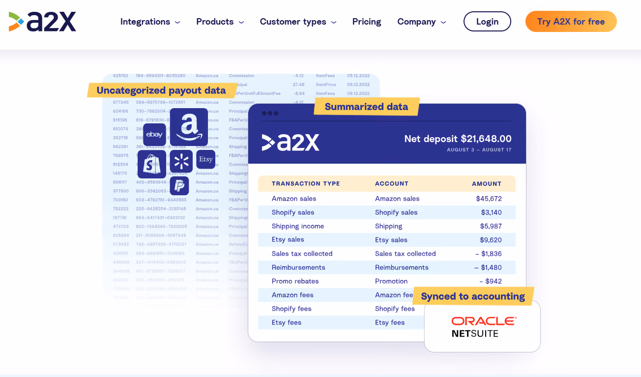Click the Login button
641x377 pixels.
coord(487,22)
